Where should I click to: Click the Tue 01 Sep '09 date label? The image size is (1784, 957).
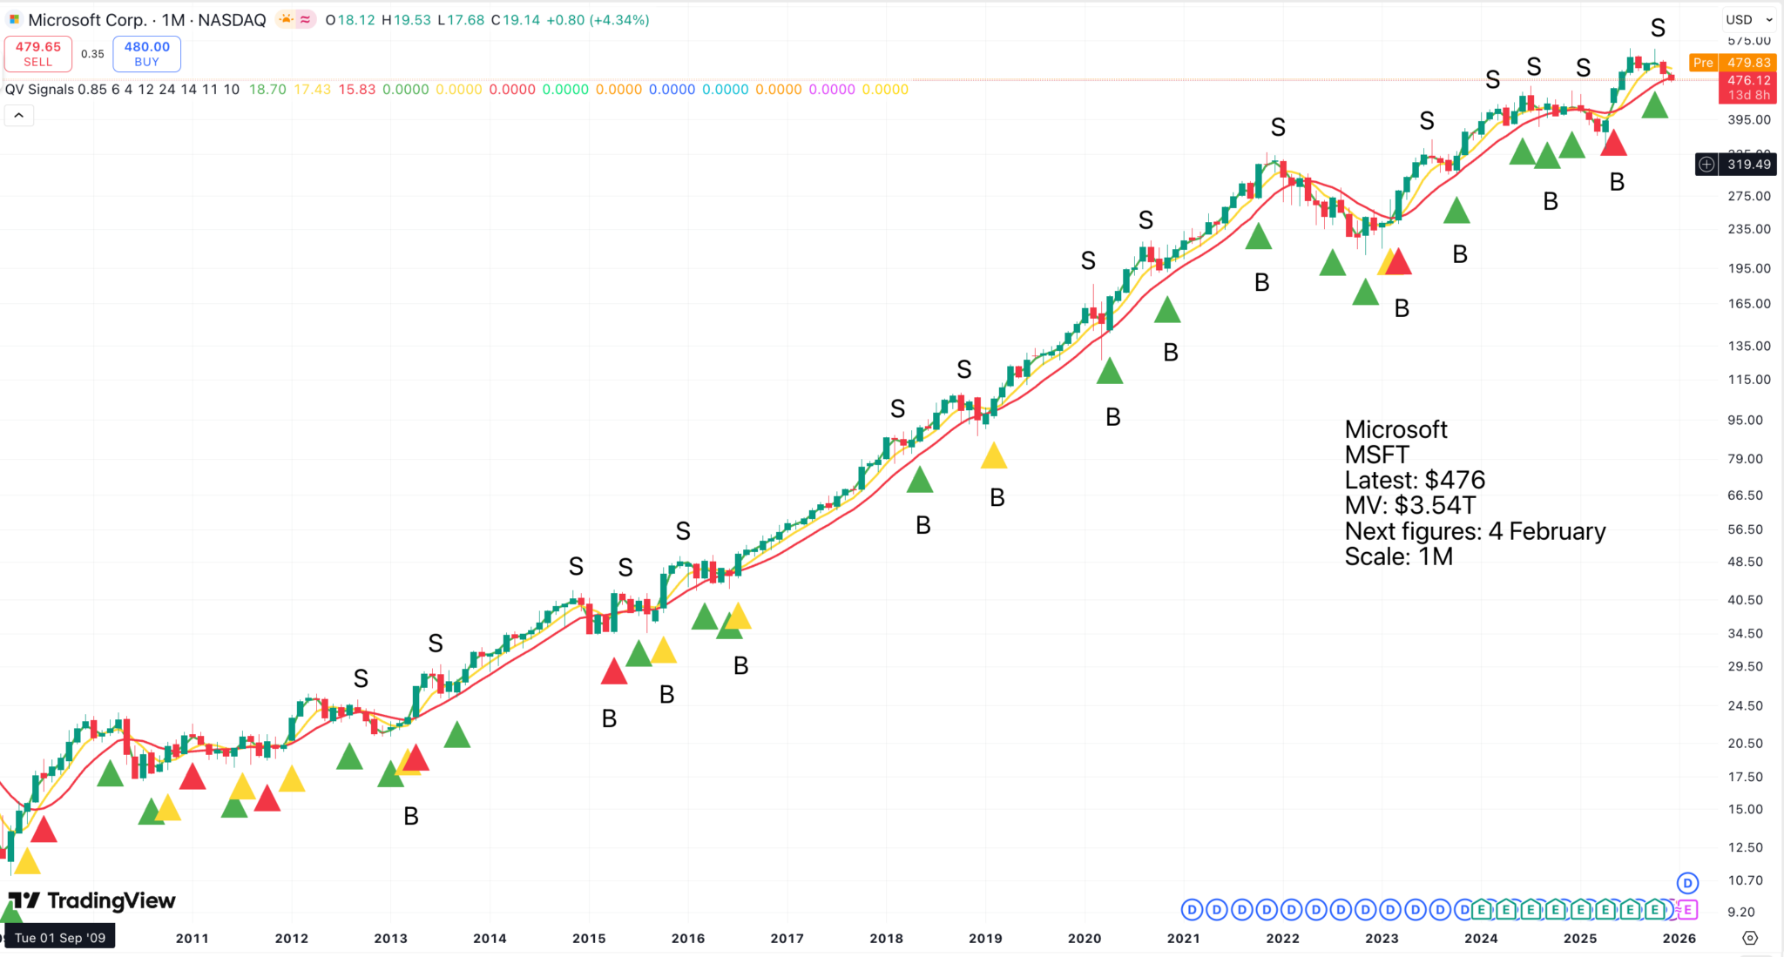coord(59,938)
